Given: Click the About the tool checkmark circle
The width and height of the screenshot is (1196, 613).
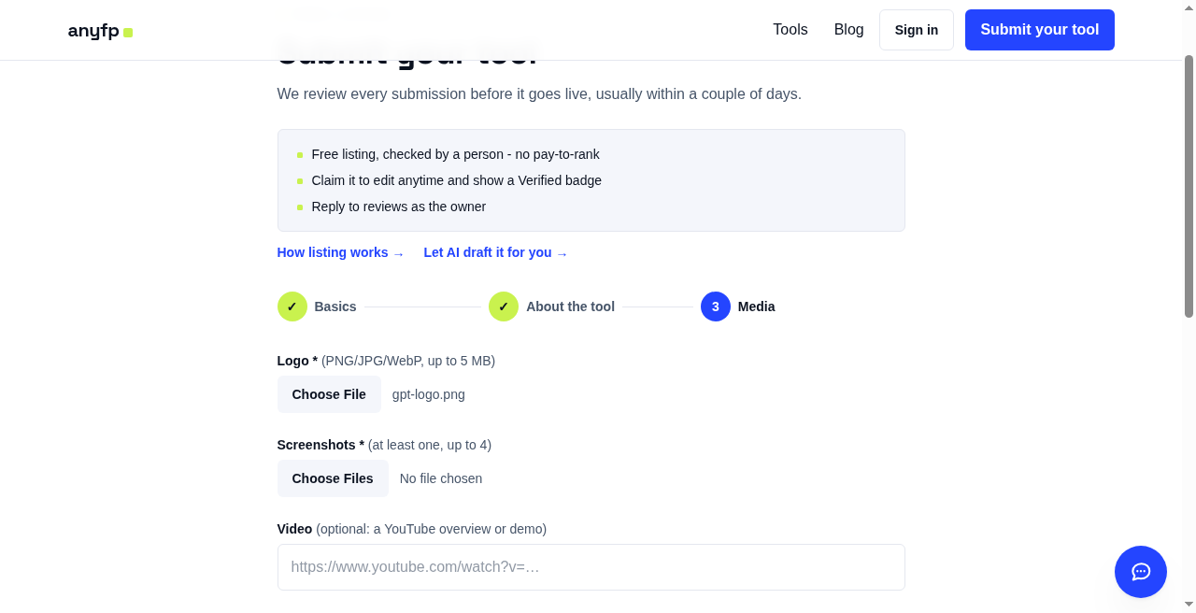Looking at the screenshot, I should tap(504, 306).
